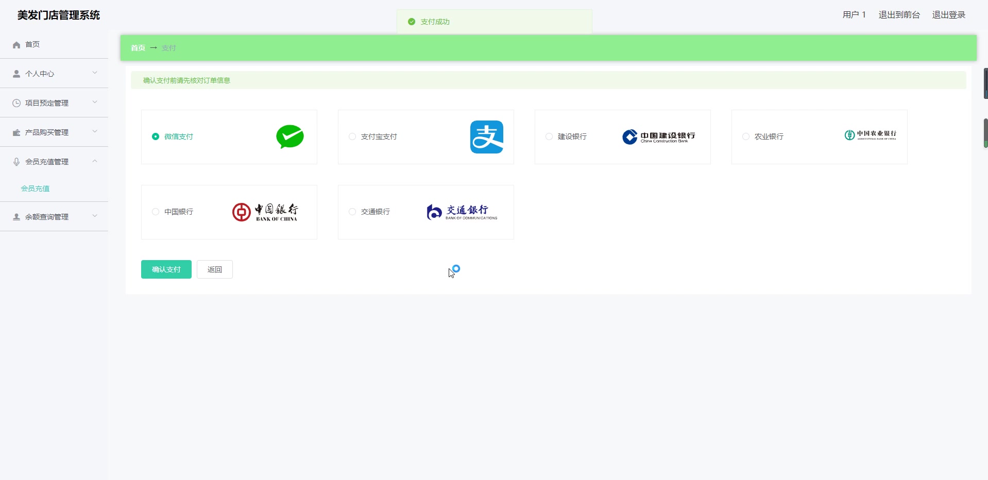Click the person icon beside 个人中心
Image resolution: width=988 pixels, height=480 pixels.
pos(16,74)
